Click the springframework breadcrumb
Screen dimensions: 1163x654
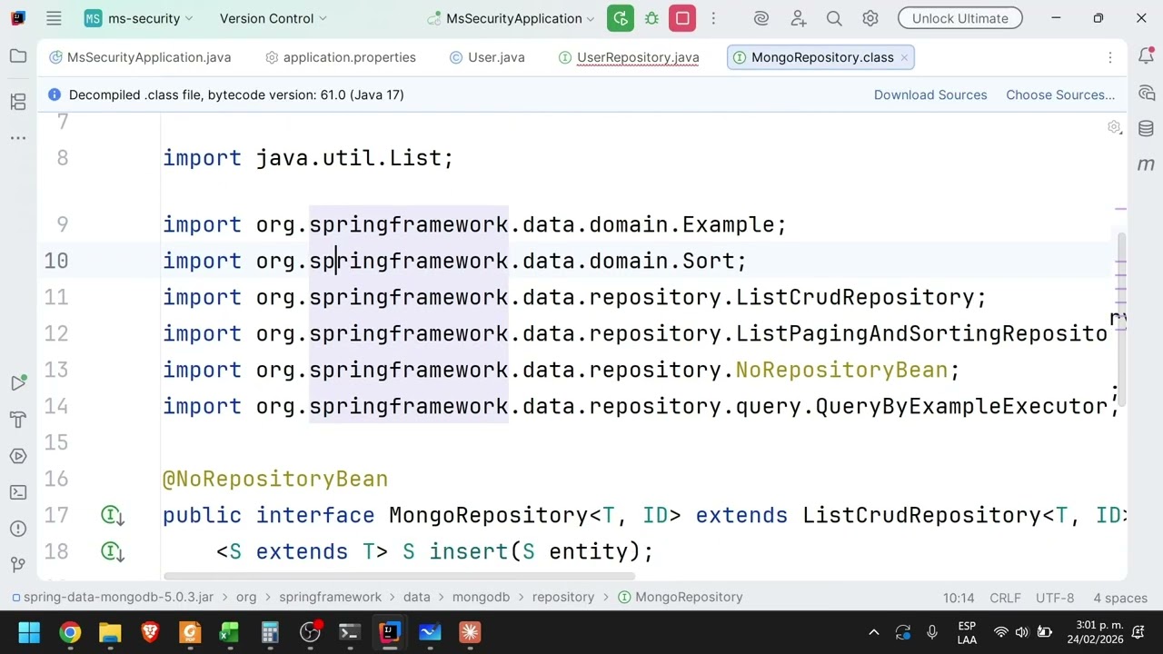330,597
